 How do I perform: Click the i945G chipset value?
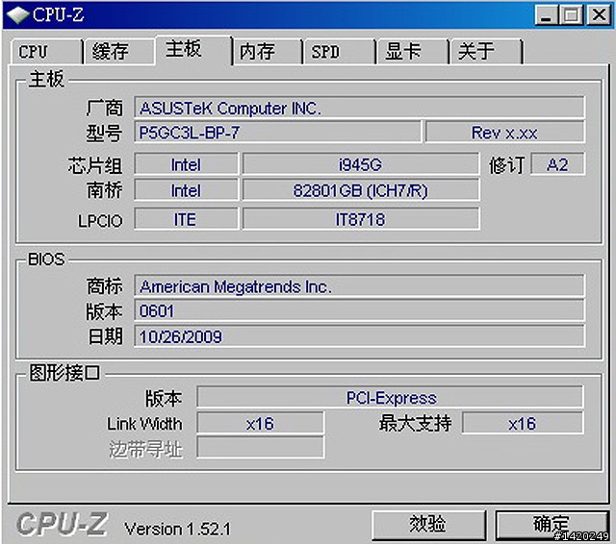(x=361, y=164)
